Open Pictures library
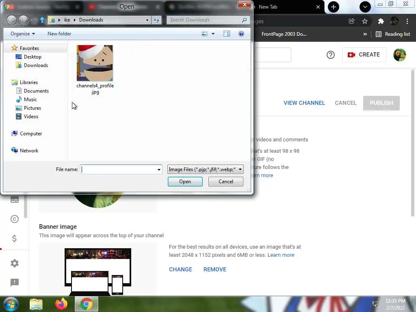The width and height of the screenshot is (416, 312). (x=32, y=108)
